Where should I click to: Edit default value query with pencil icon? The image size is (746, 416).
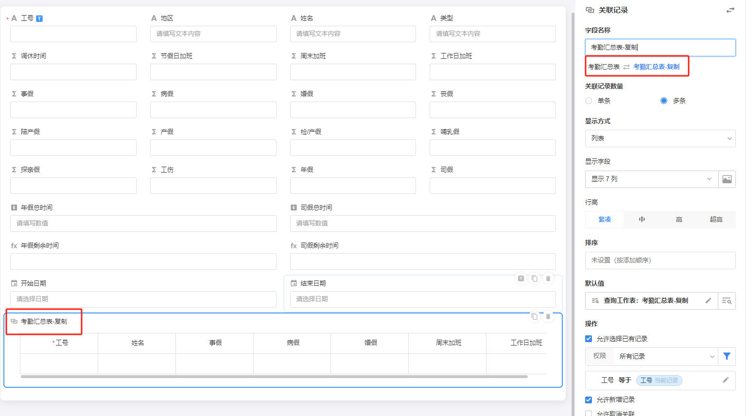(x=708, y=301)
